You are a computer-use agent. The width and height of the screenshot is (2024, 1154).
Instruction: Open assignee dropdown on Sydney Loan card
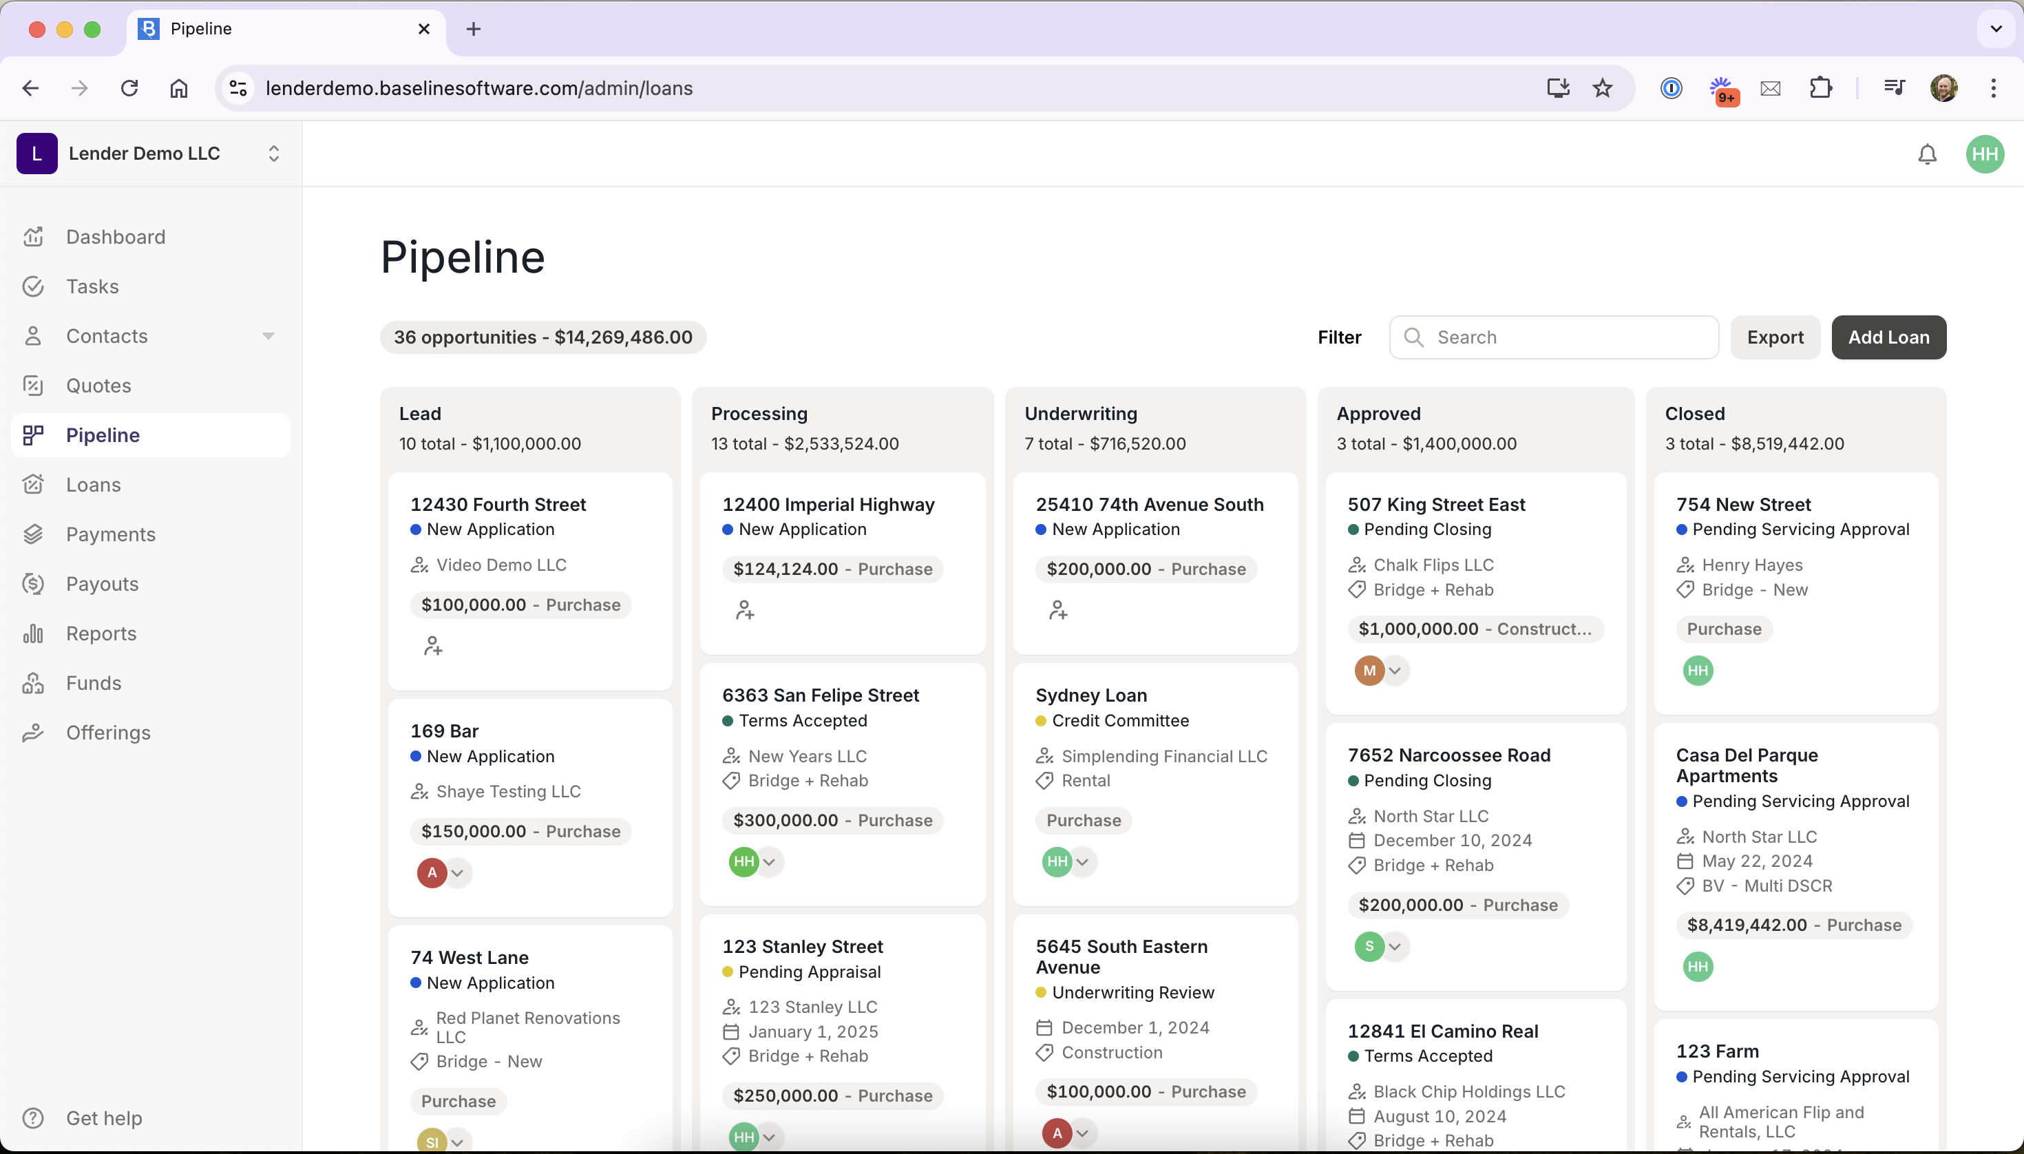pyautogui.click(x=1082, y=861)
